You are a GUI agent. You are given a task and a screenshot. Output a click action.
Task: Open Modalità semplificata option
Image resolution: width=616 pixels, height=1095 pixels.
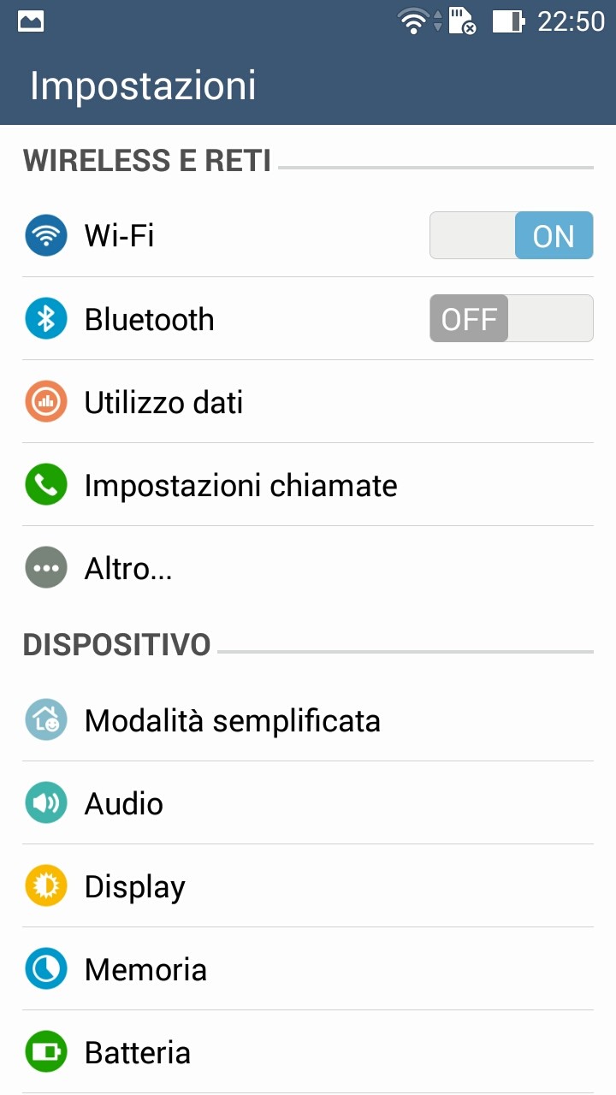(232, 720)
